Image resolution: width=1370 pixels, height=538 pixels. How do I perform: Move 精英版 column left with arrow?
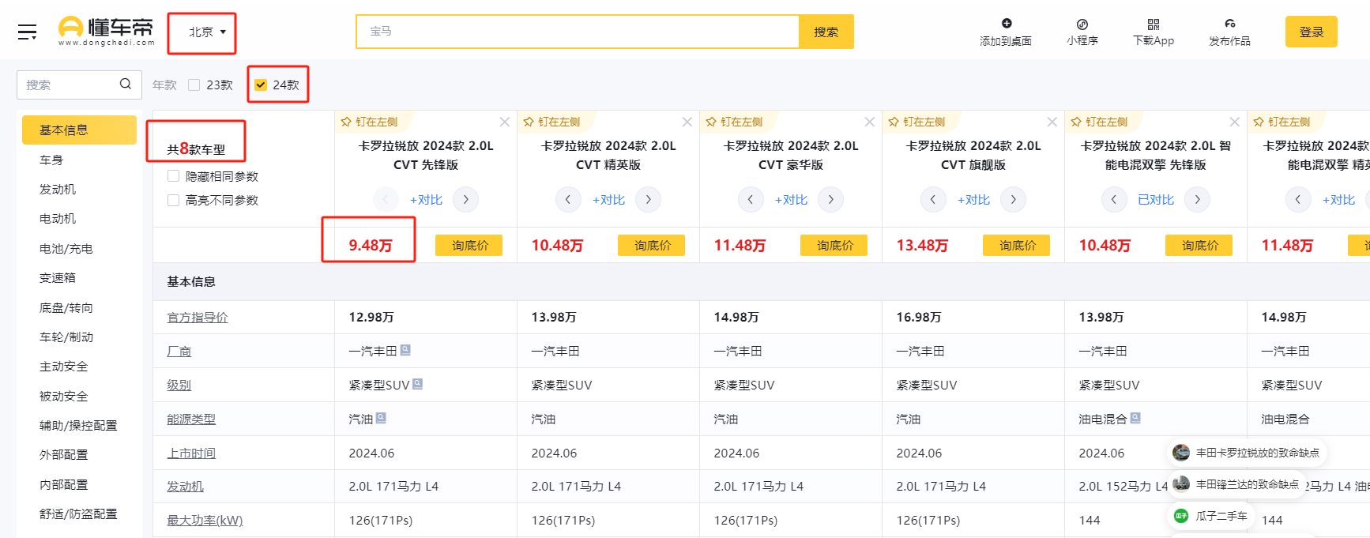568,200
